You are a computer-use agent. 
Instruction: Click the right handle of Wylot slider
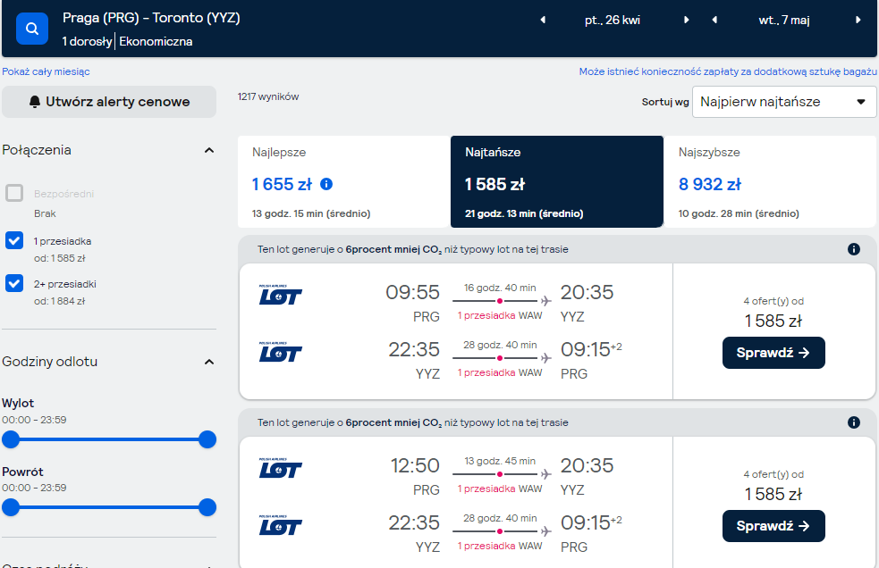[207, 439]
